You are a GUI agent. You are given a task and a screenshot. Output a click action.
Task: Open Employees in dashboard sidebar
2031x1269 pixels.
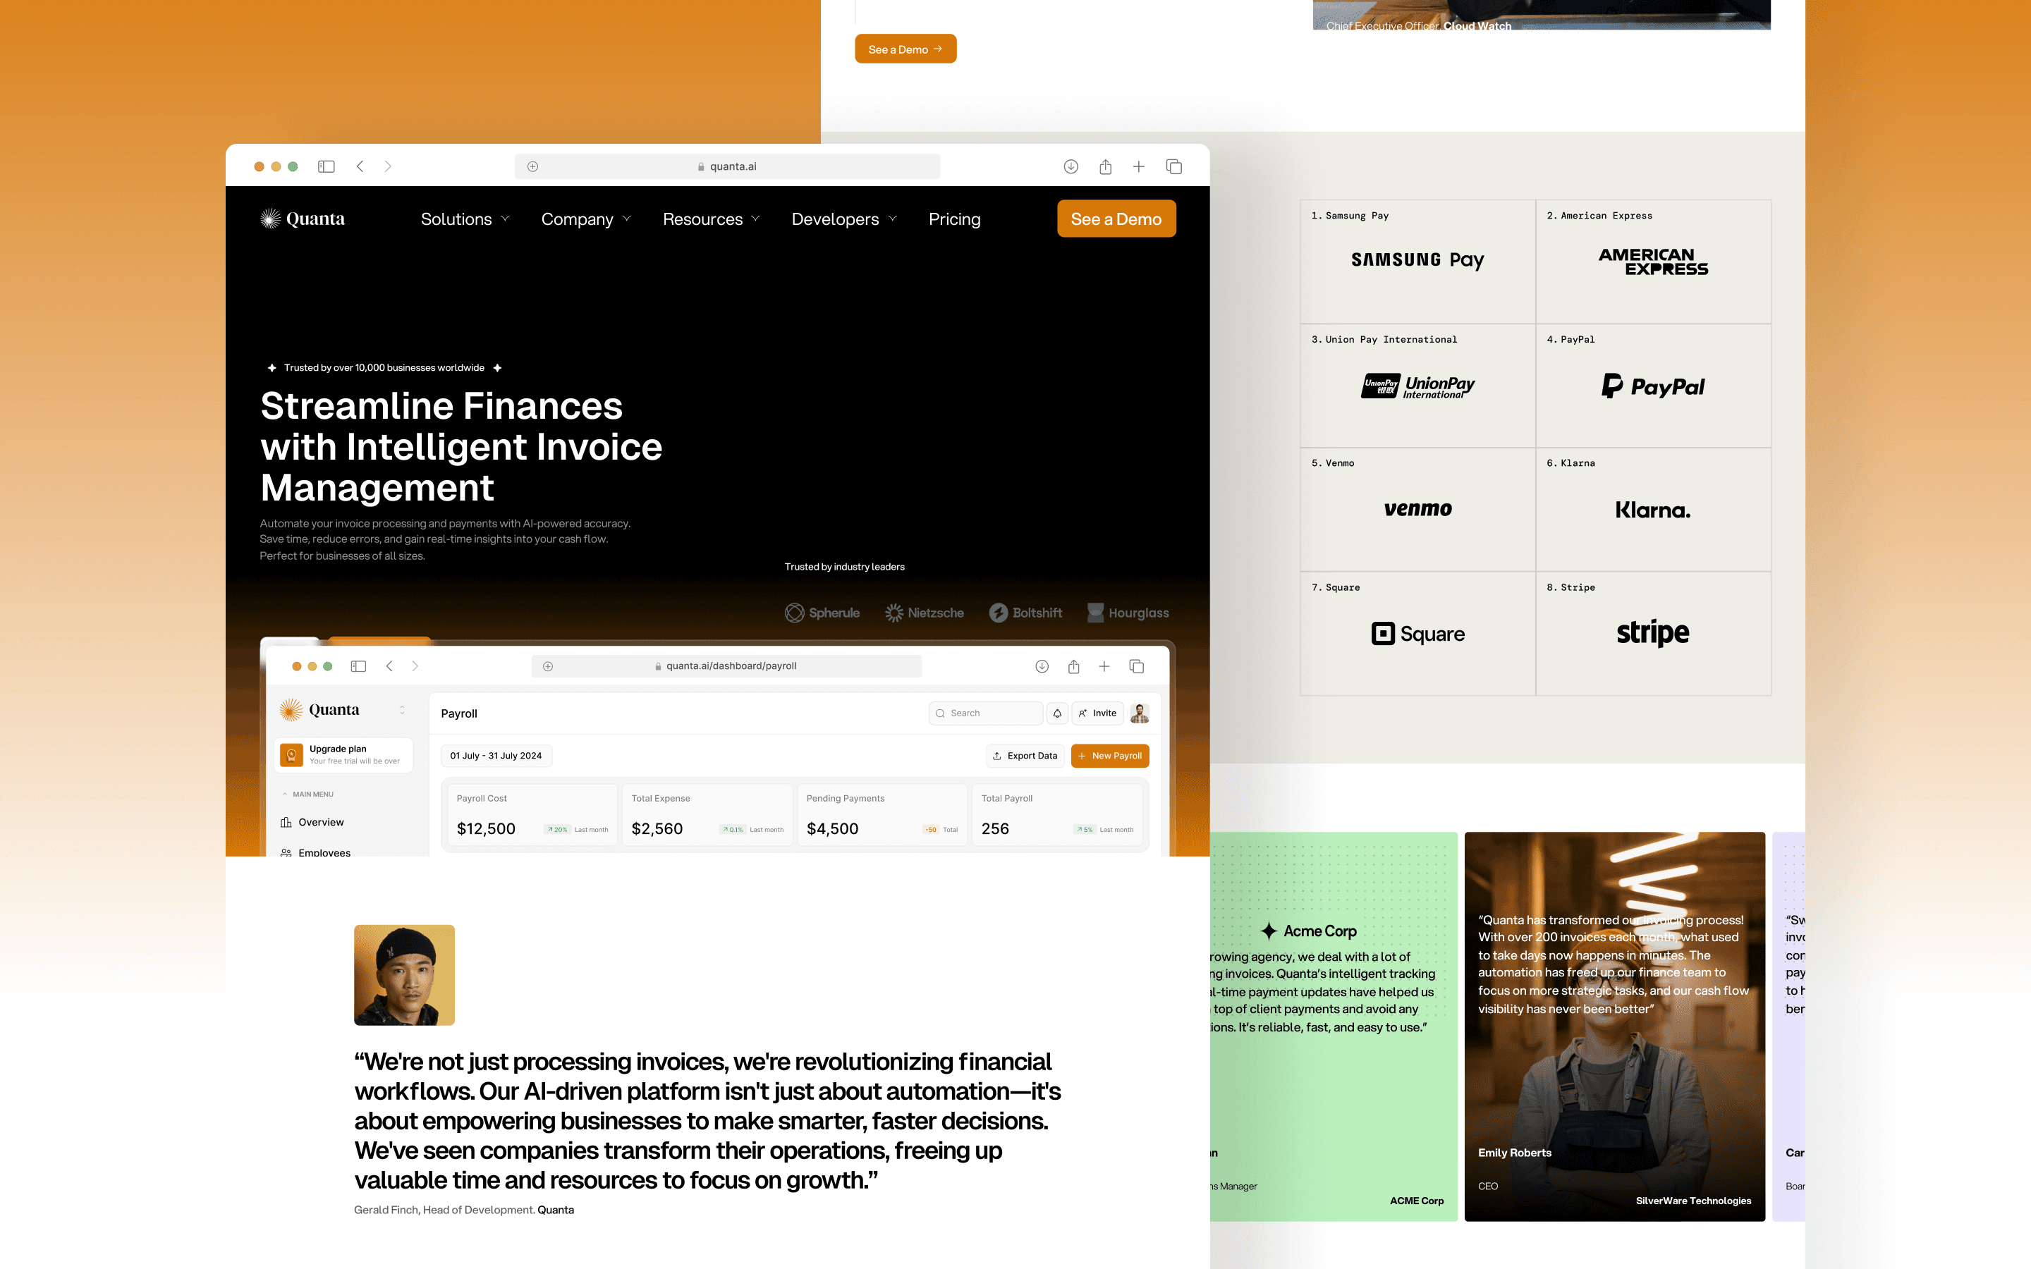(315, 852)
